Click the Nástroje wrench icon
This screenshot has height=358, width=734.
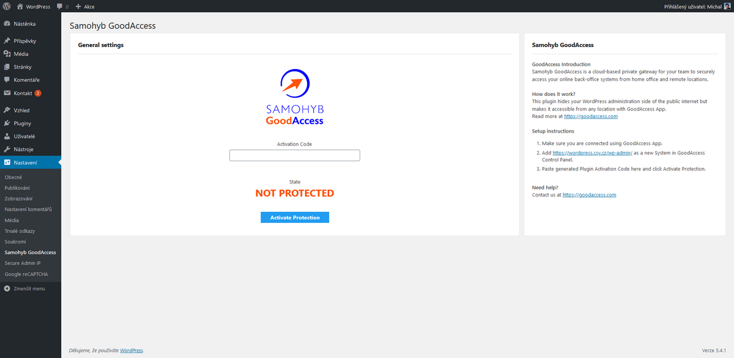7,149
